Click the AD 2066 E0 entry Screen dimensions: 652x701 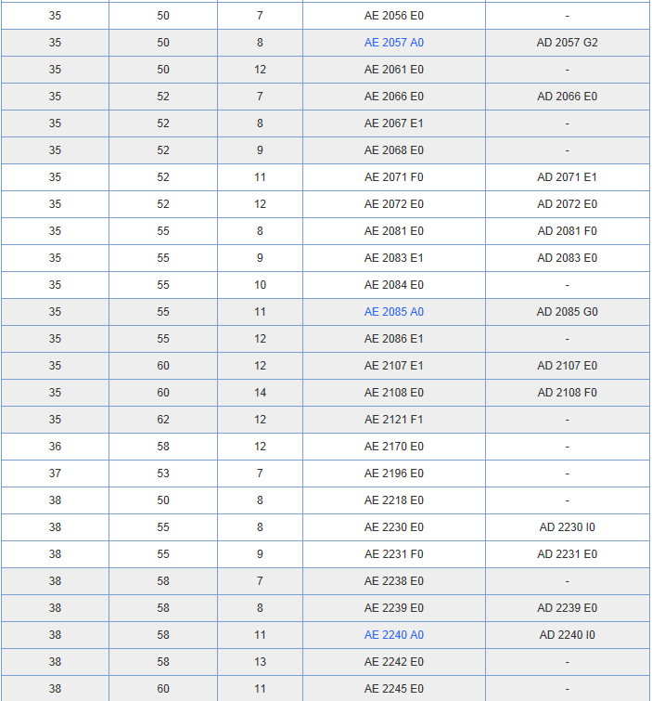(567, 97)
